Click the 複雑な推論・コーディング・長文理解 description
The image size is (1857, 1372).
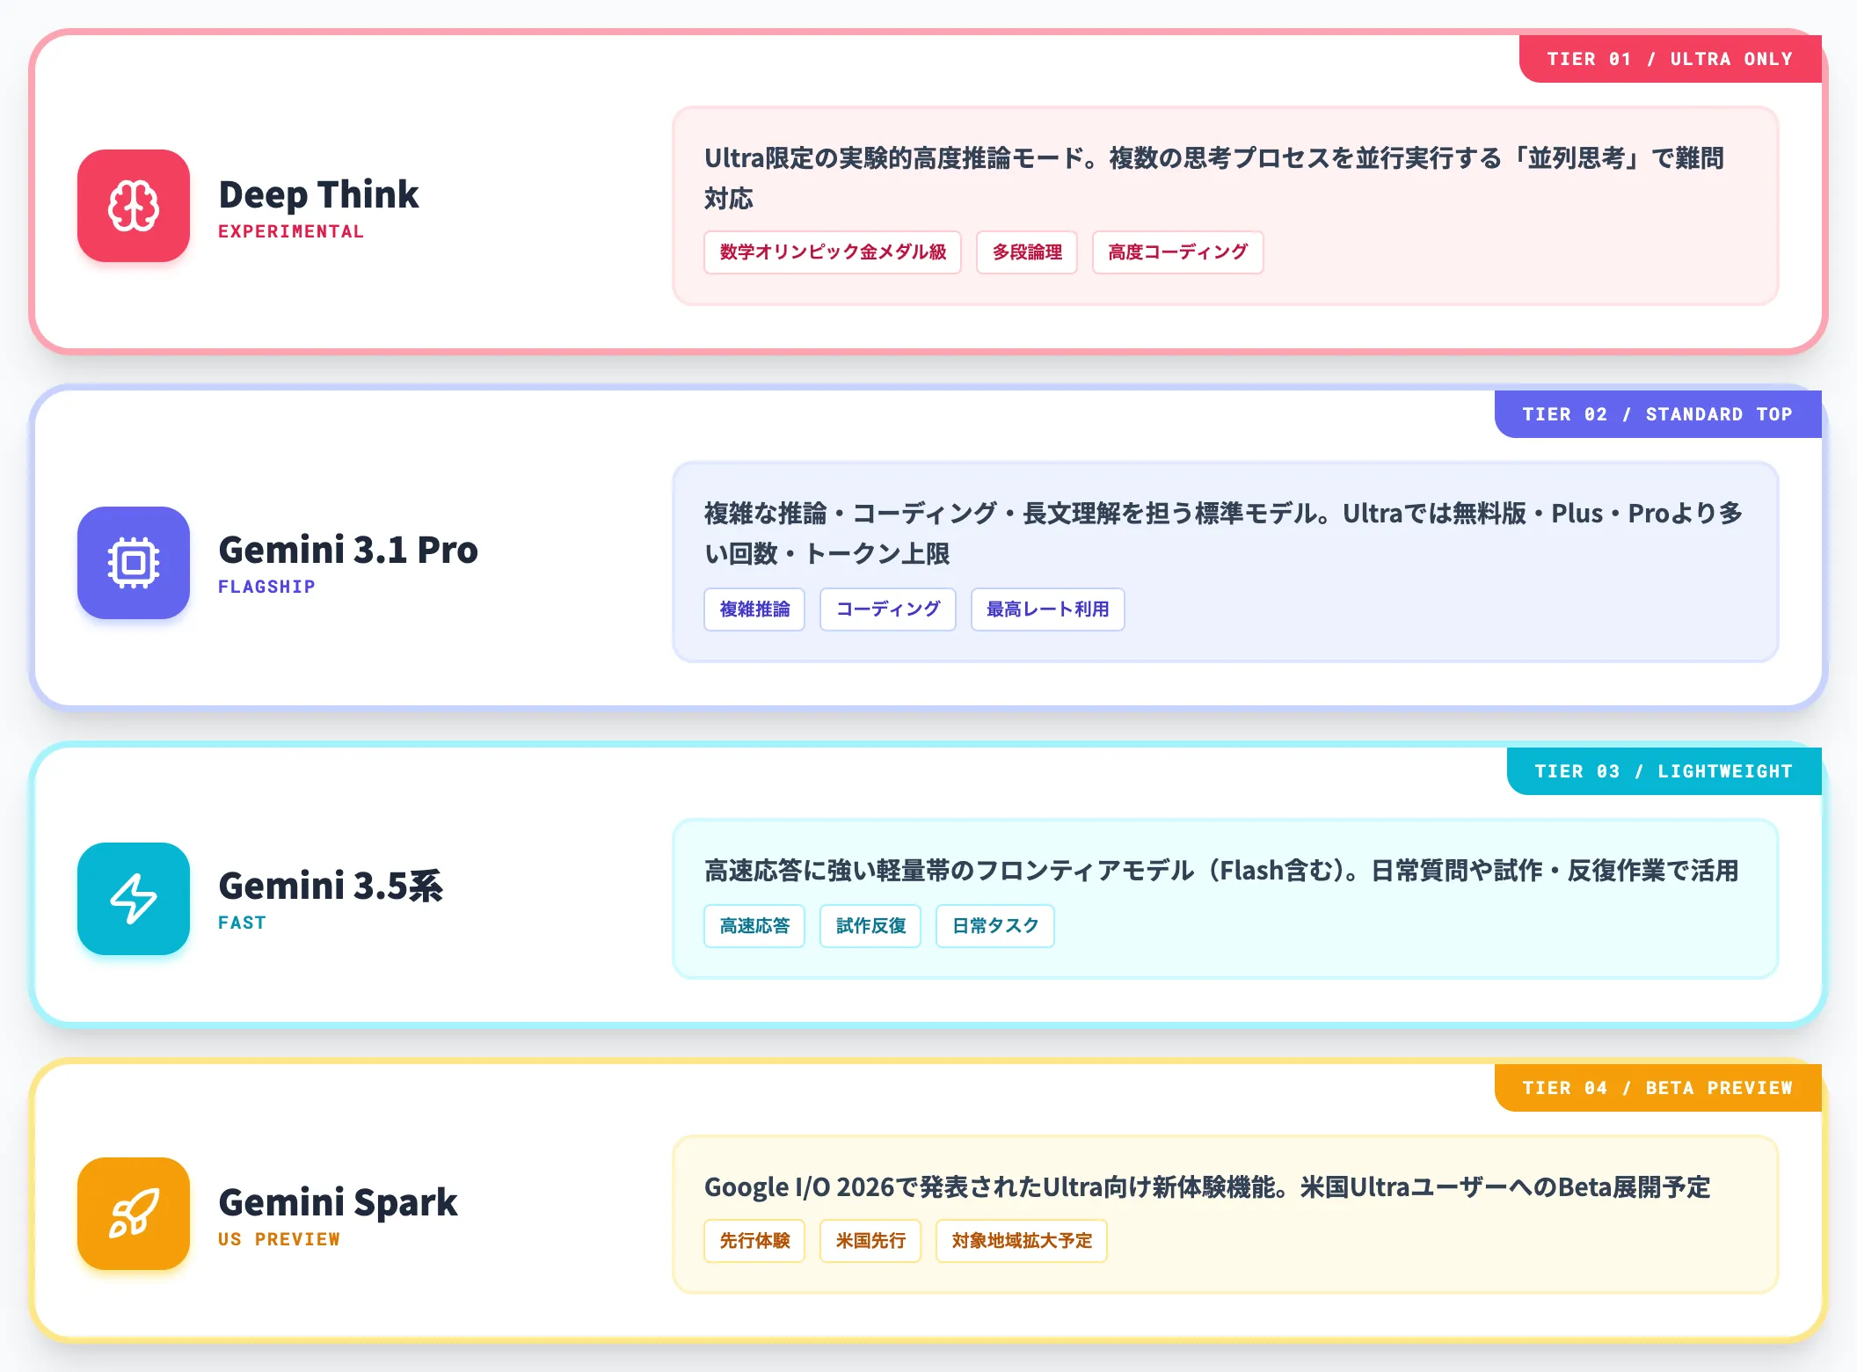pos(1223,533)
